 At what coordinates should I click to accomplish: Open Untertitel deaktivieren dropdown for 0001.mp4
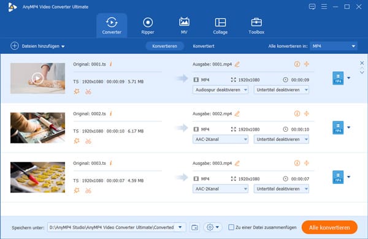282,90
